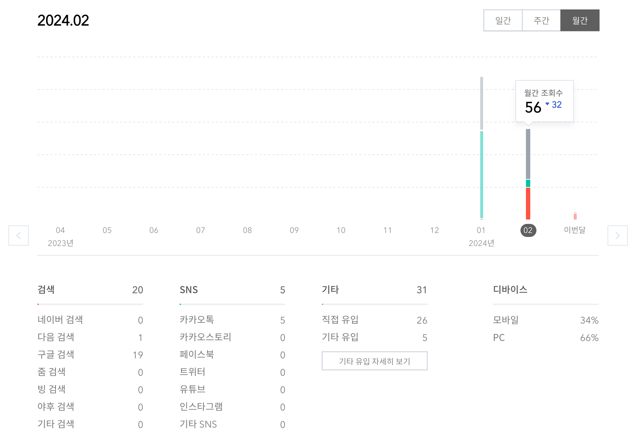
Task: Go to previous months with left arrow
Action: [18, 235]
